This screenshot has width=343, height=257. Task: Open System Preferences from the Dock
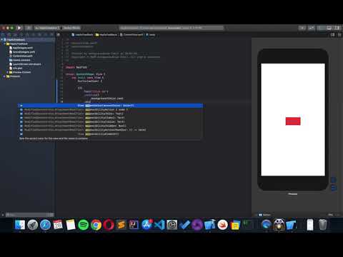172,225
